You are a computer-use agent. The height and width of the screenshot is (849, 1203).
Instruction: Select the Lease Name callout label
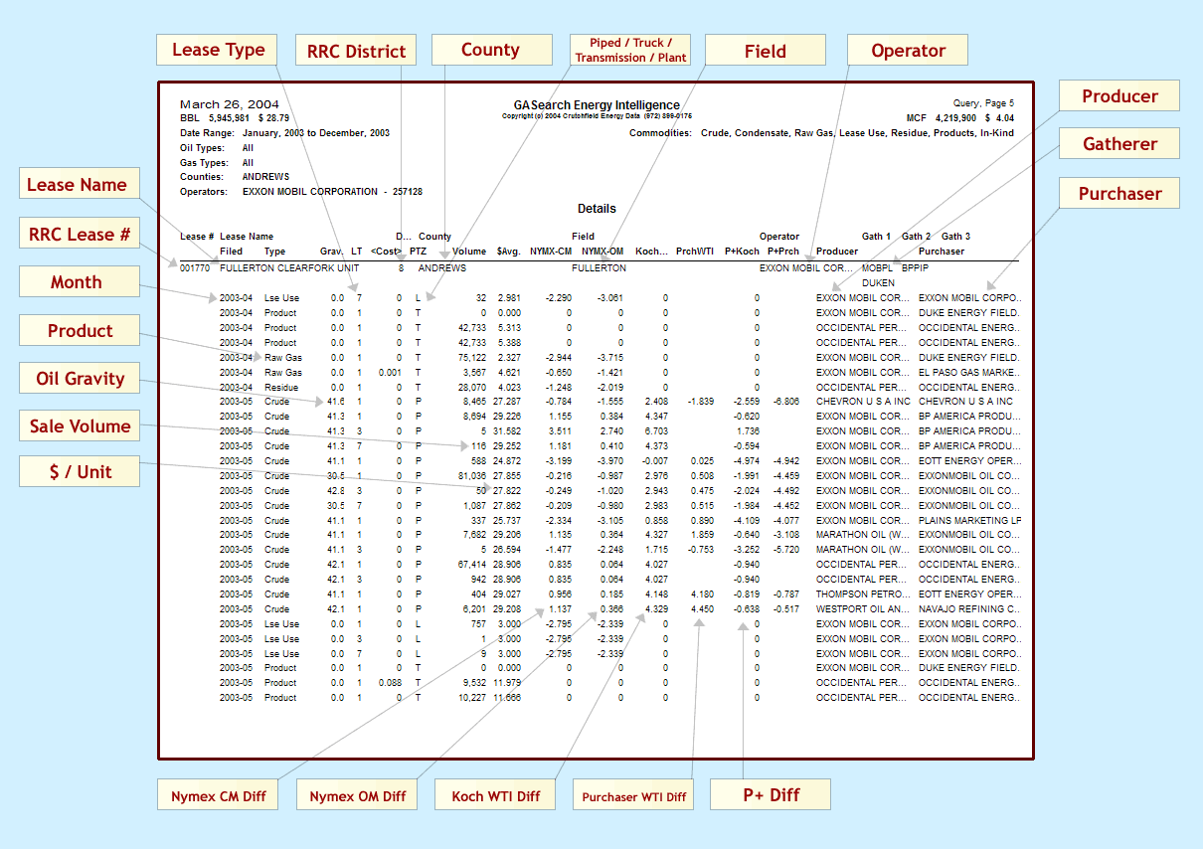[x=79, y=184]
